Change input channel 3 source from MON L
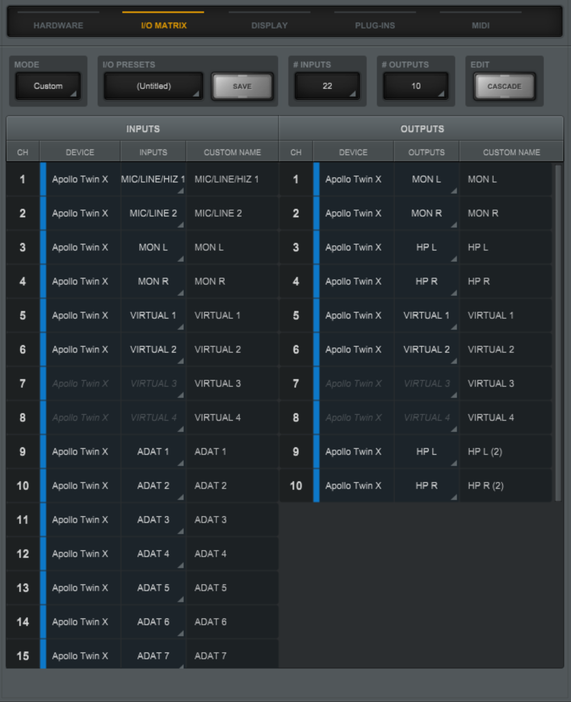Image resolution: width=571 pixels, height=702 pixels. pyautogui.click(x=153, y=247)
